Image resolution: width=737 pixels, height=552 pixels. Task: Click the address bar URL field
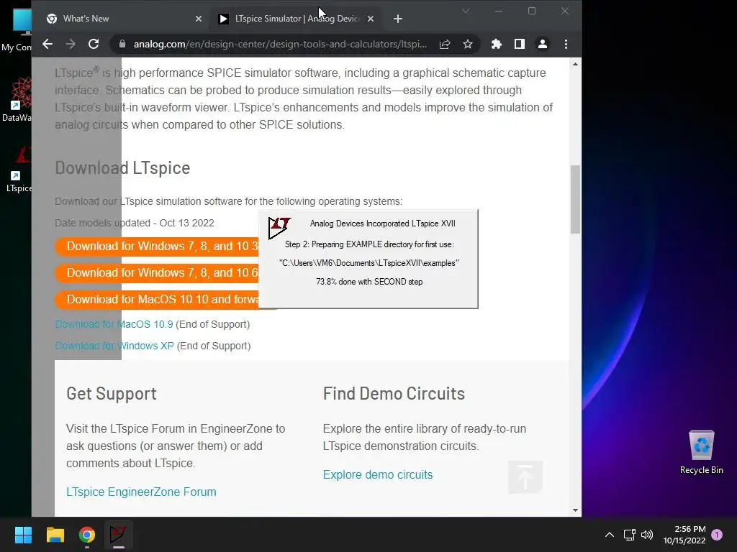pyautogui.click(x=280, y=44)
